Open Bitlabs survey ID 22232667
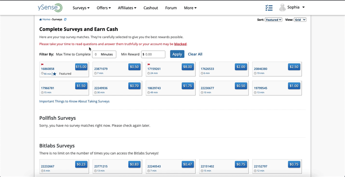 (48, 167)
